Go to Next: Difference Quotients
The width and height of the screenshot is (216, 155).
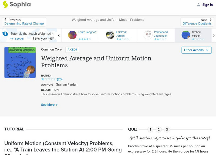pyautogui.click(x=197, y=22)
